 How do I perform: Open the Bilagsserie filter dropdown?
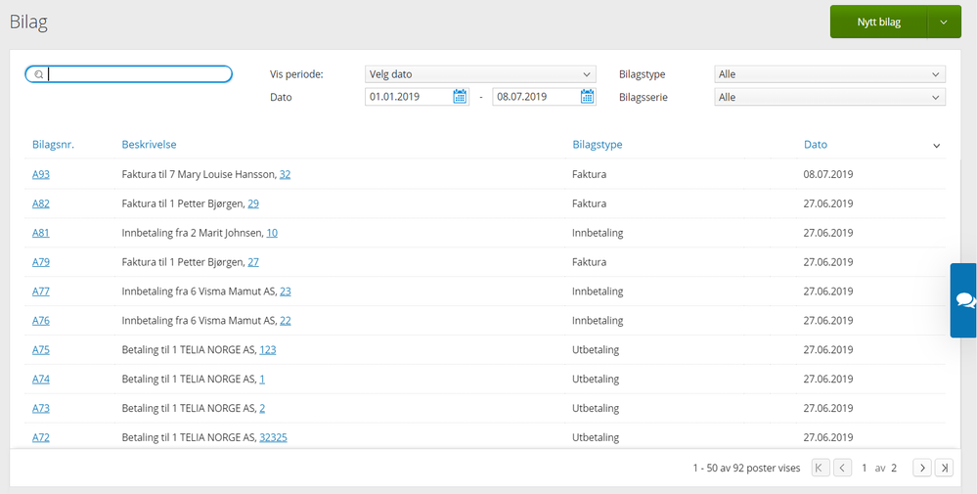tap(830, 97)
